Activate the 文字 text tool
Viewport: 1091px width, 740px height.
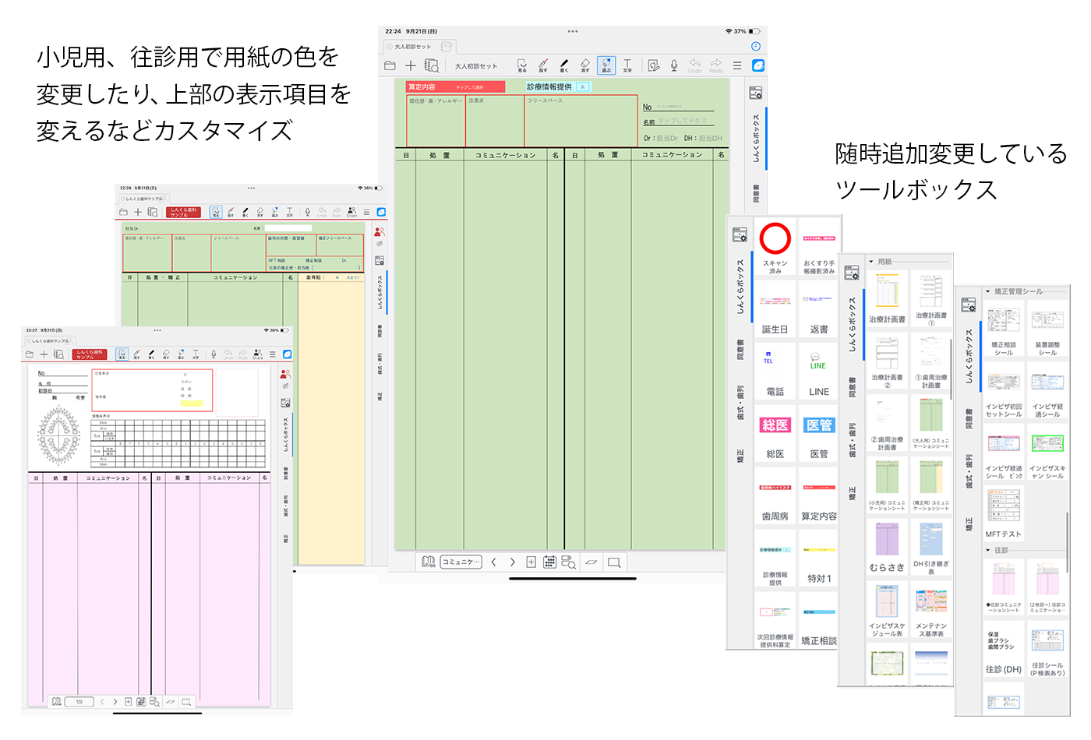(627, 65)
